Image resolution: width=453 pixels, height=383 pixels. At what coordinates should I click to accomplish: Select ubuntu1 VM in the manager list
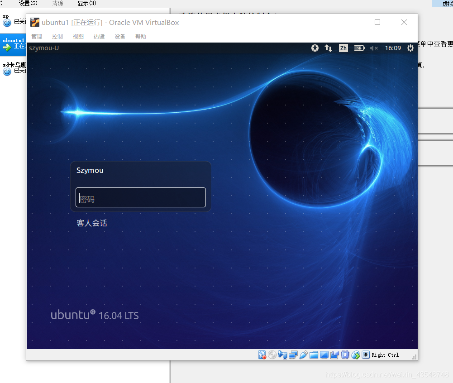click(13, 44)
